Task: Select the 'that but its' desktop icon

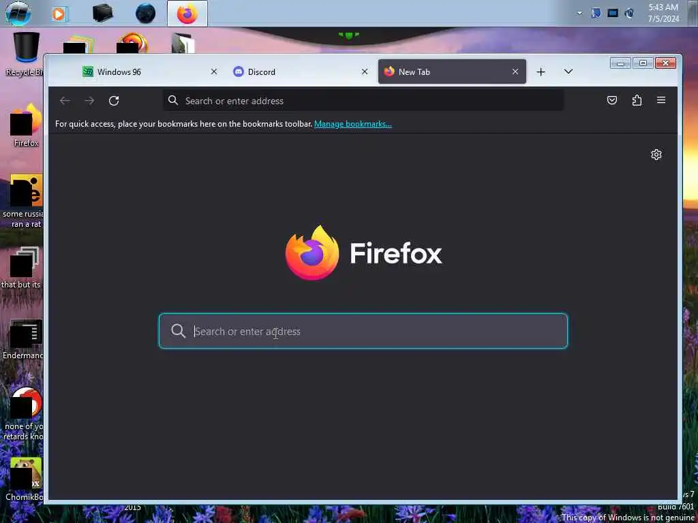Action: (x=22, y=268)
